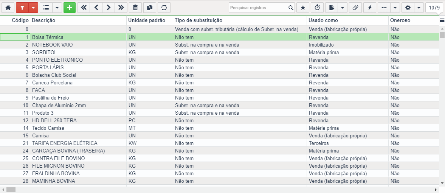Go to the previous record
Screen dimensions: 445x193
pyautogui.click(x=96, y=8)
